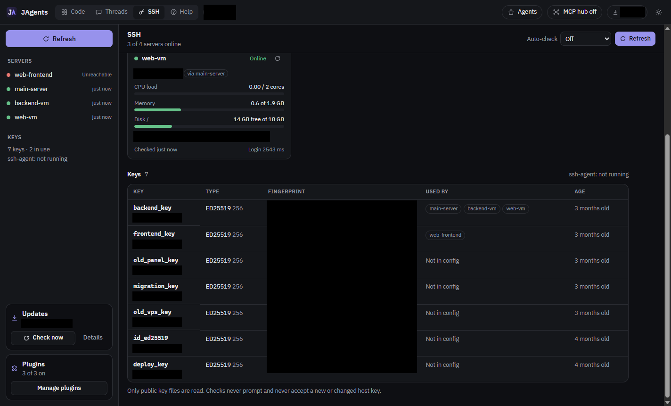Select web-vm in the sidebar

[59, 117]
